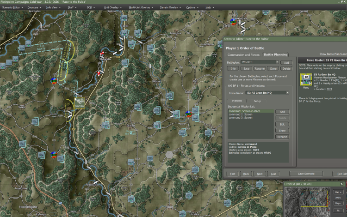Click the First navigation button
This screenshot has width=347, height=217.
(233, 174)
